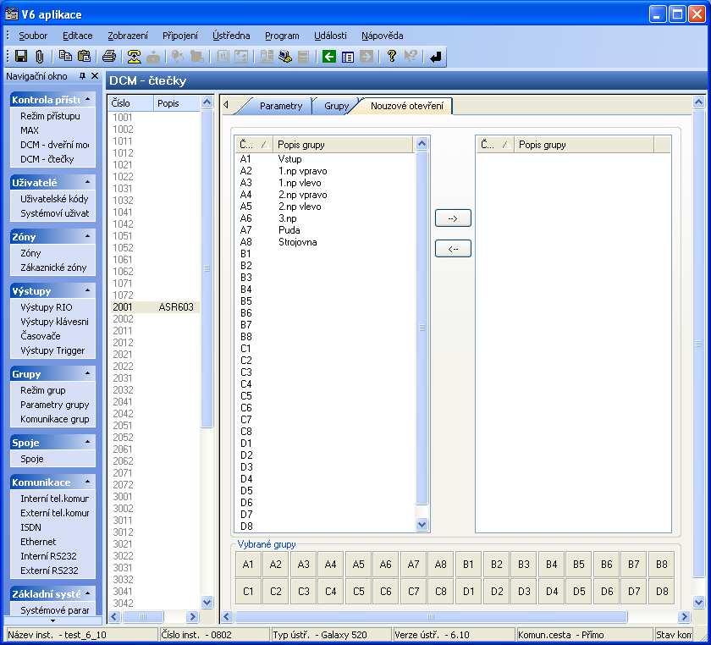This screenshot has height=645, width=711.
Task: Toggle group button B1 in Vybrané grupy
Action: 468,565
